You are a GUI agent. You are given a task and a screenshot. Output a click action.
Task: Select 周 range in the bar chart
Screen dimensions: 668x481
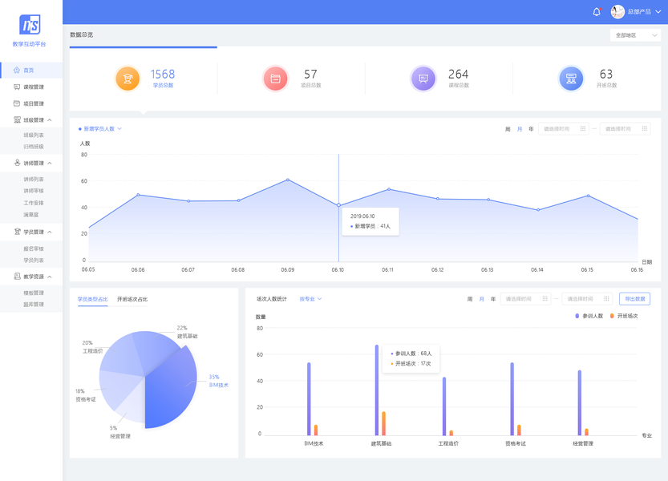[470, 299]
